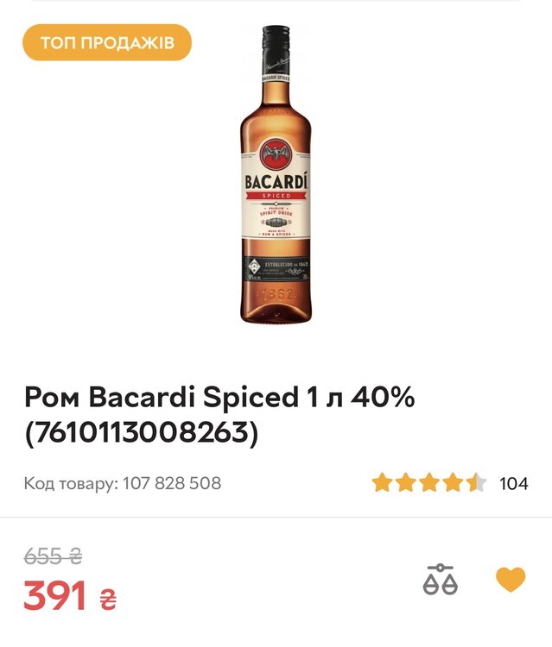The image size is (552, 647).
Task: Click the second rating star
Action: tap(405, 483)
